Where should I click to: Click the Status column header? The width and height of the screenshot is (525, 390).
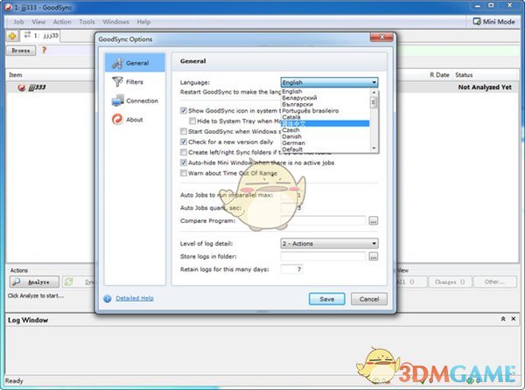click(464, 75)
